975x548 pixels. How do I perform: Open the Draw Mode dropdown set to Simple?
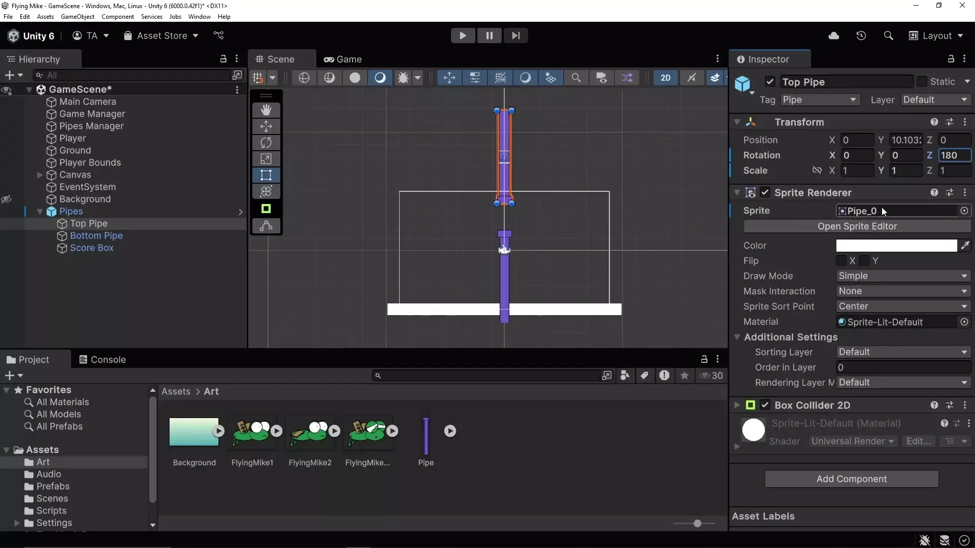point(903,276)
